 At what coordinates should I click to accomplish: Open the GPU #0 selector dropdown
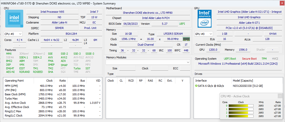click(x=204, y=34)
